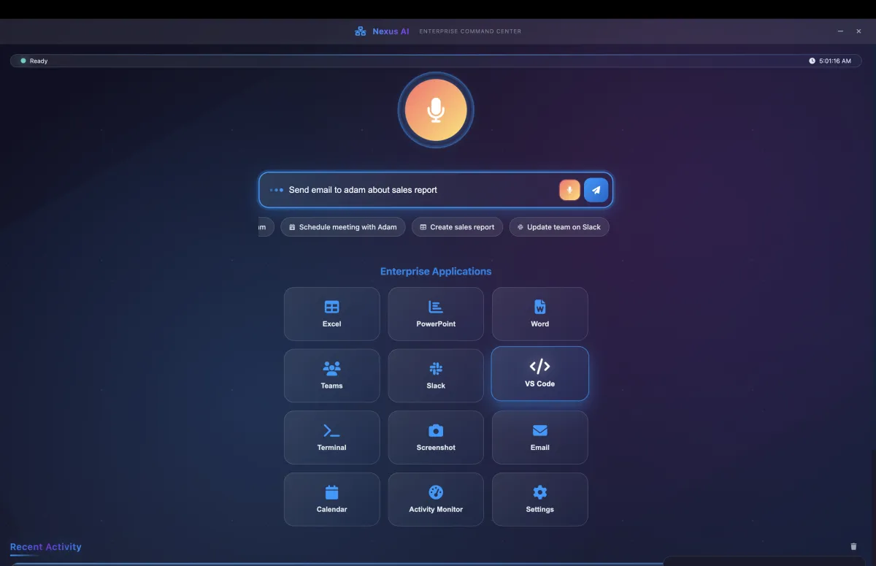The width and height of the screenshot is (876, 566).
Task: Click the 'ENTERPRISE COMMAND CENTER' title text
Action: click(x=470, y=31)
